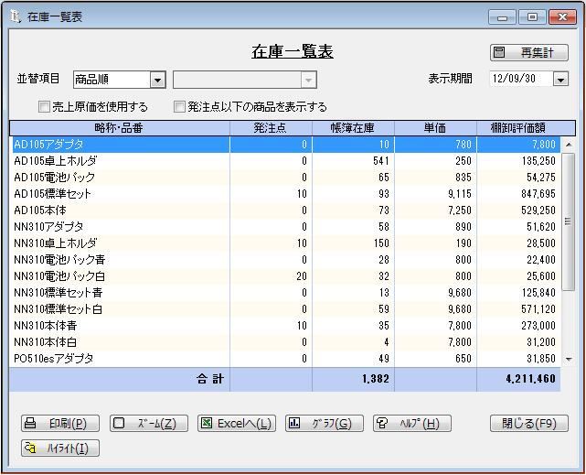Sort by the 略称・品番 column header

(x=120, y=128)
